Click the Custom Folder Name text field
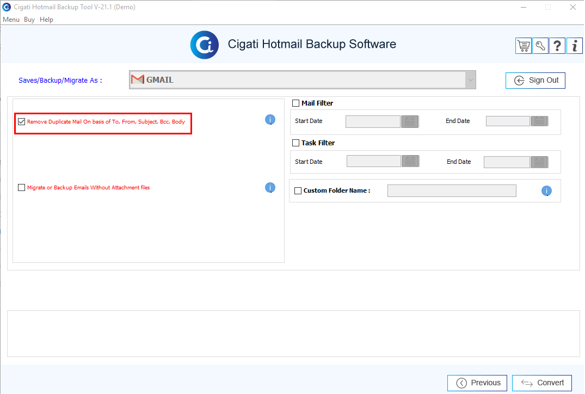 tap(452, 190)
